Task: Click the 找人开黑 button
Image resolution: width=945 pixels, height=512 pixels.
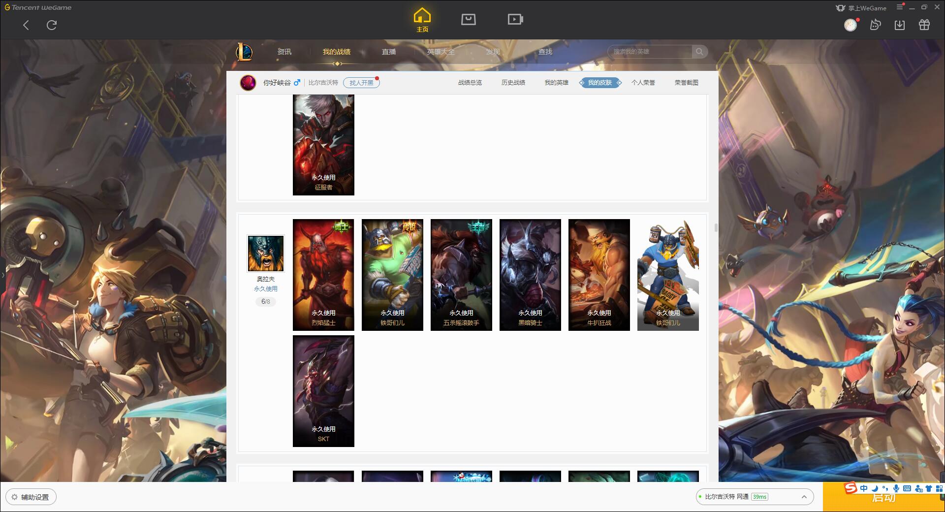Action: (x=361, y=83)
